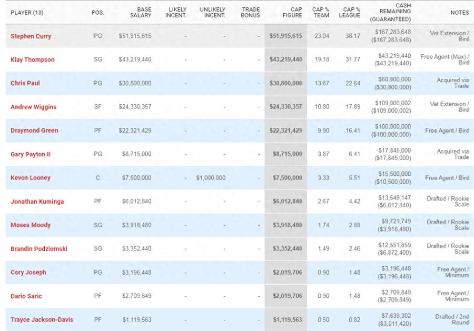Open the Cory Joseph player link
Viewport: 474px width, 331px height.
pyautogui.click(x=28, y=273)
